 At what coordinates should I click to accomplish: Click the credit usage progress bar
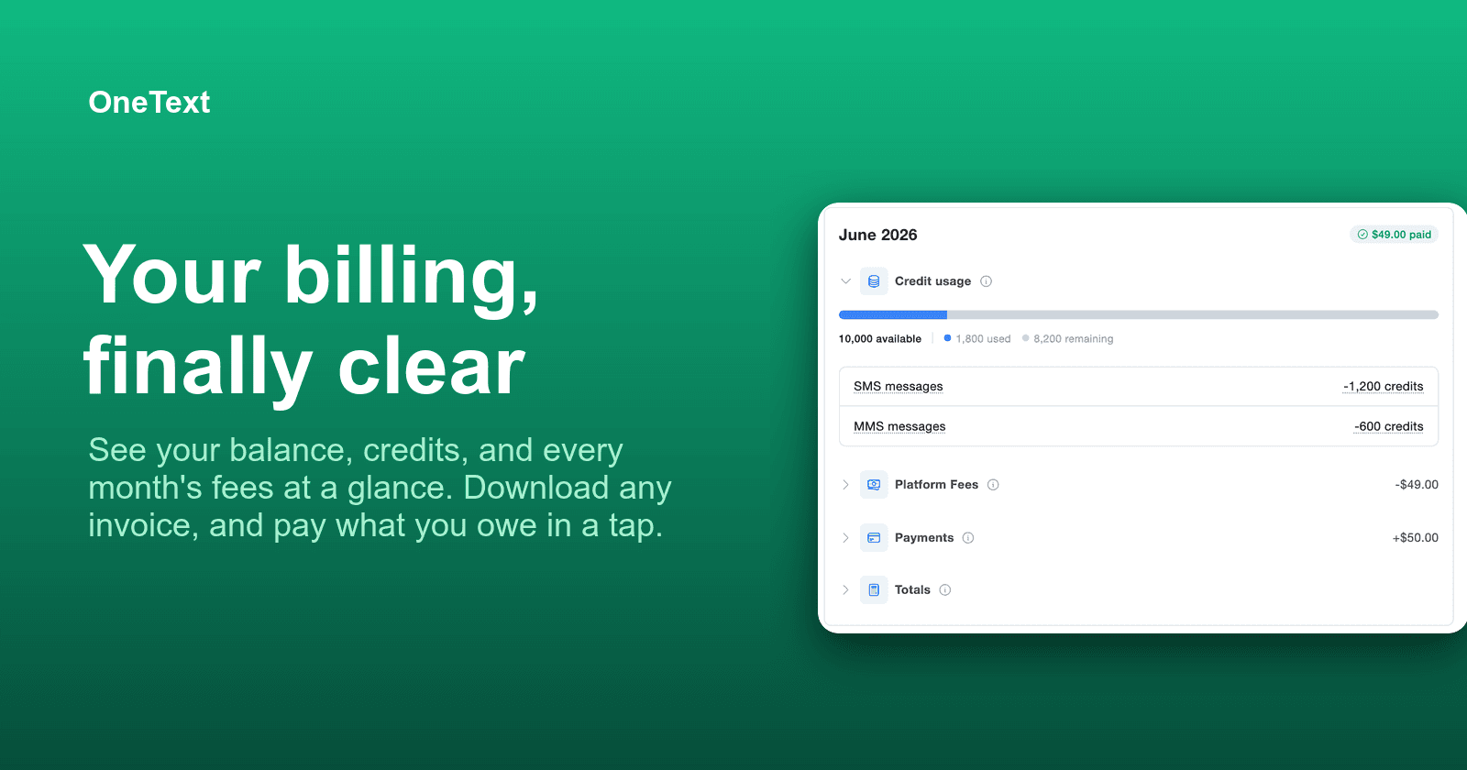(1139, 314)
